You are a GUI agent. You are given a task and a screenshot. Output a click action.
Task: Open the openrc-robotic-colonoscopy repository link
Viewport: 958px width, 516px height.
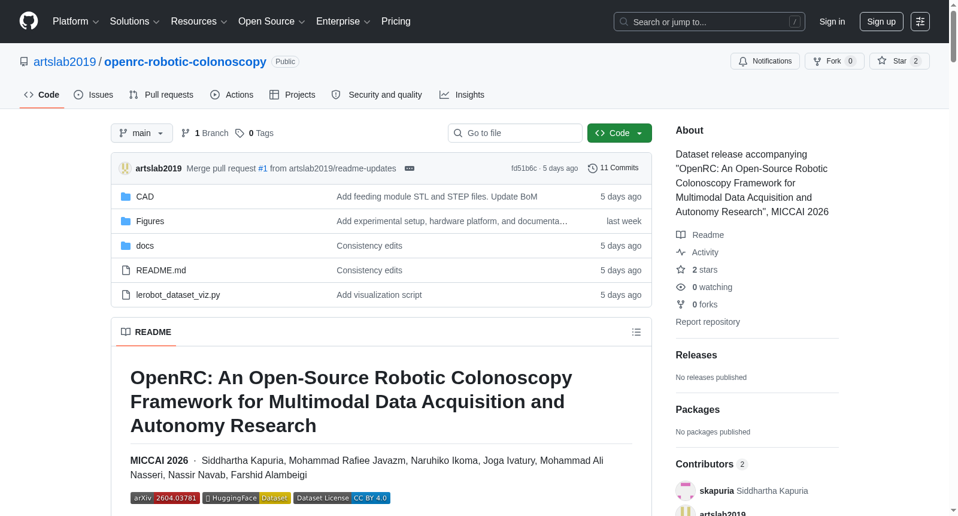tap(185, 62)
